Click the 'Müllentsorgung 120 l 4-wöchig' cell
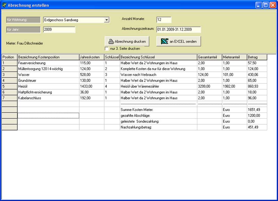Screen dimensions: 278x201 coord(48,69)
